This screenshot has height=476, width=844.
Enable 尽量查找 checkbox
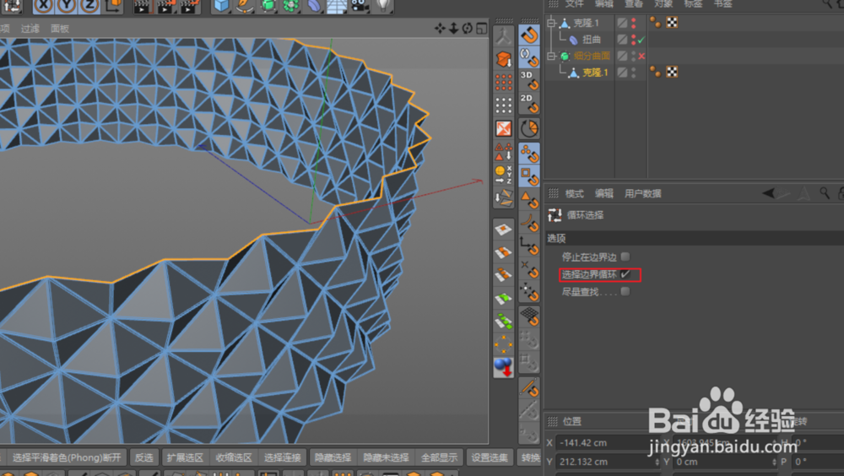coord(625,291)
